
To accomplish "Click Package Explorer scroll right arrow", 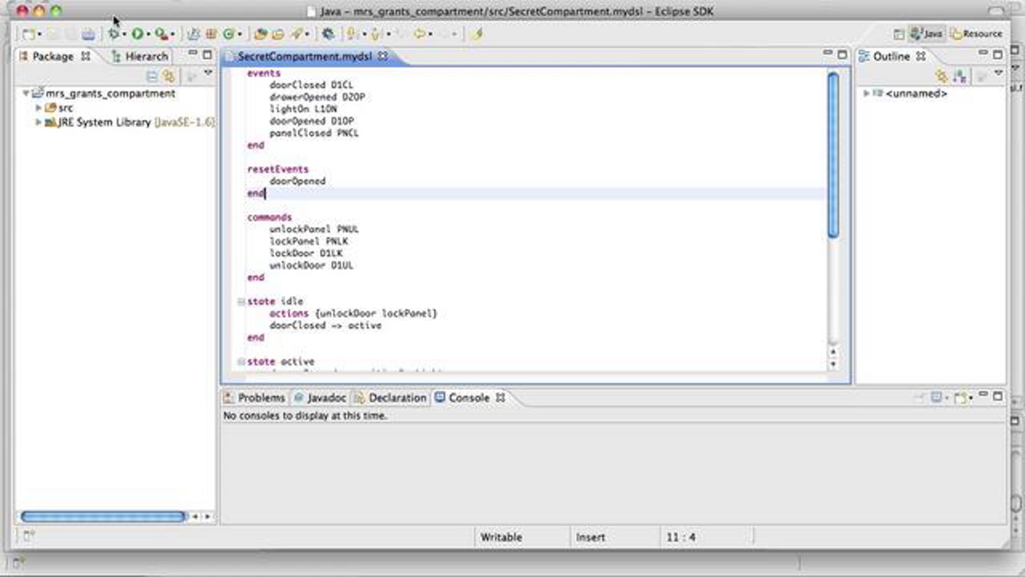I will [x=208, y=516].
